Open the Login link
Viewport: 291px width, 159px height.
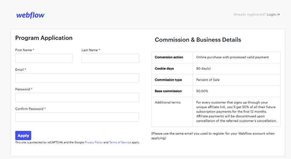point(271,15)
